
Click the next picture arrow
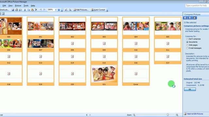point(90,115)
